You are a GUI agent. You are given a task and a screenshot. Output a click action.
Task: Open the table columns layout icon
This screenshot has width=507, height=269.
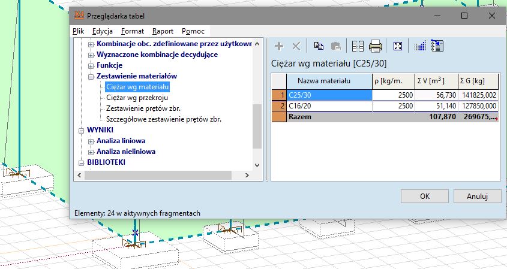[x=358, y=46]
